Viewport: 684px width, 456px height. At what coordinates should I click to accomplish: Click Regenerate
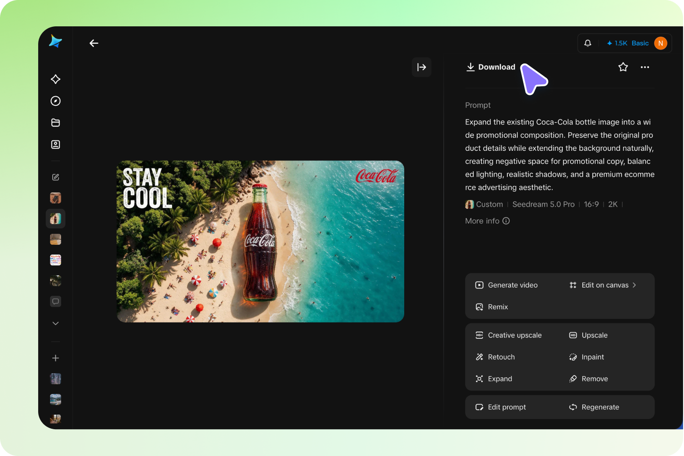tap(594, 407)
